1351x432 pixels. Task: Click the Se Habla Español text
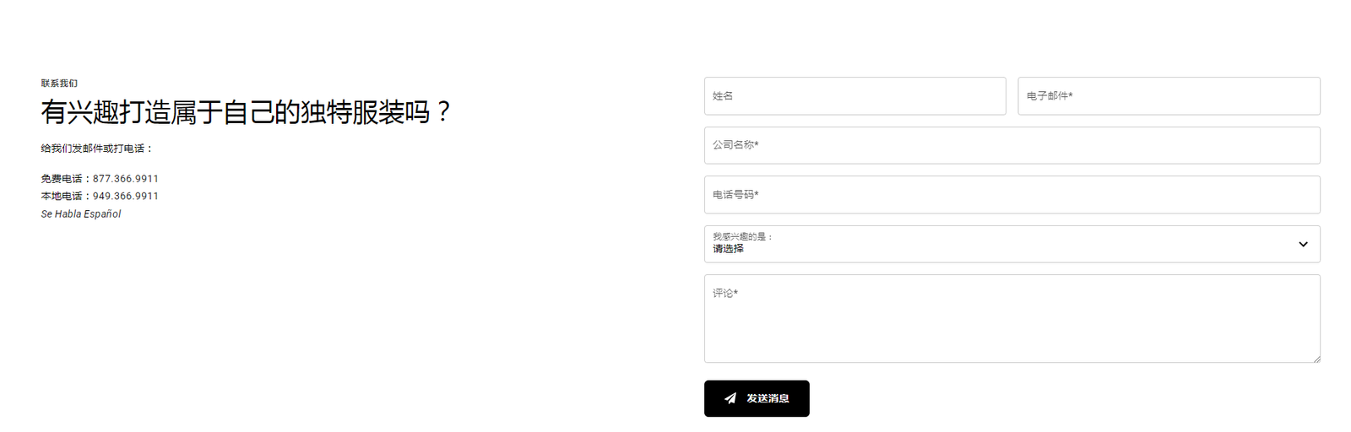point(81,214)
